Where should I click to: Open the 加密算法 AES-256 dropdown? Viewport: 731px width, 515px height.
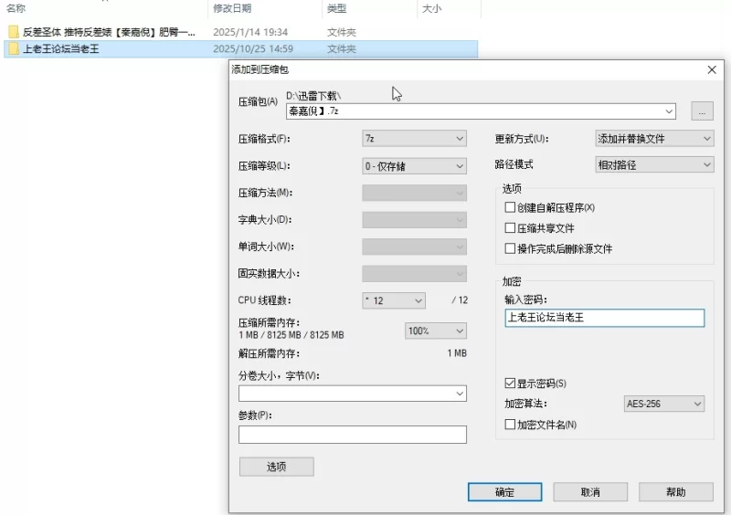pos(662,404)
